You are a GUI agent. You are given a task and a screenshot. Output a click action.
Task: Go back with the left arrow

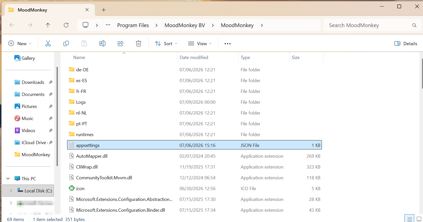(x=12, y=25)
